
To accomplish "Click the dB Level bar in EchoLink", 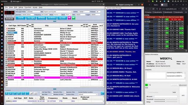I will [x=166, y=97].
